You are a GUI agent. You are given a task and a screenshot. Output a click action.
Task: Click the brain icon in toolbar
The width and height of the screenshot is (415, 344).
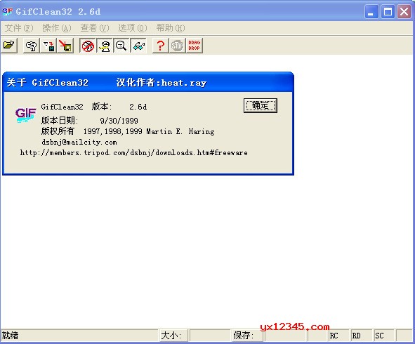tap(32, 46)
